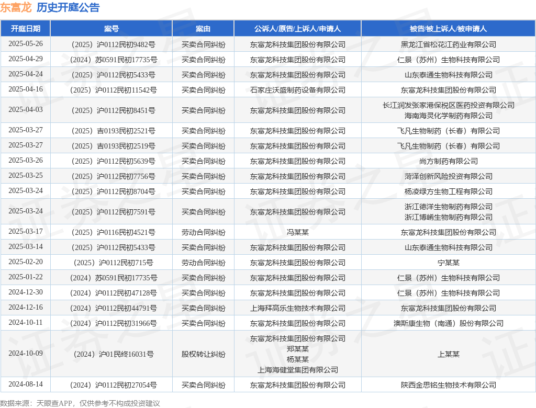Select the 开庭日期 column header

[x=26, y=29]
